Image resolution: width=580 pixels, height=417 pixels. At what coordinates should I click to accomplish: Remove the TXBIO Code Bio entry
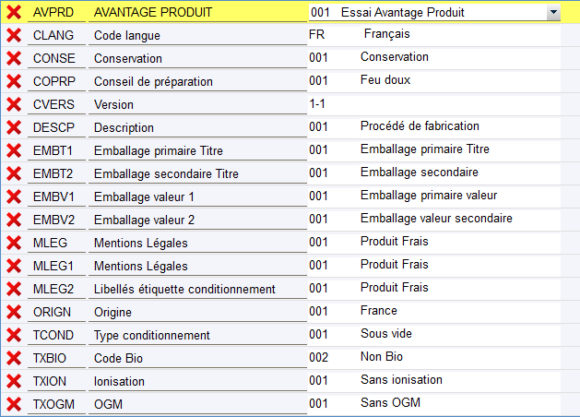coord(14,359)
